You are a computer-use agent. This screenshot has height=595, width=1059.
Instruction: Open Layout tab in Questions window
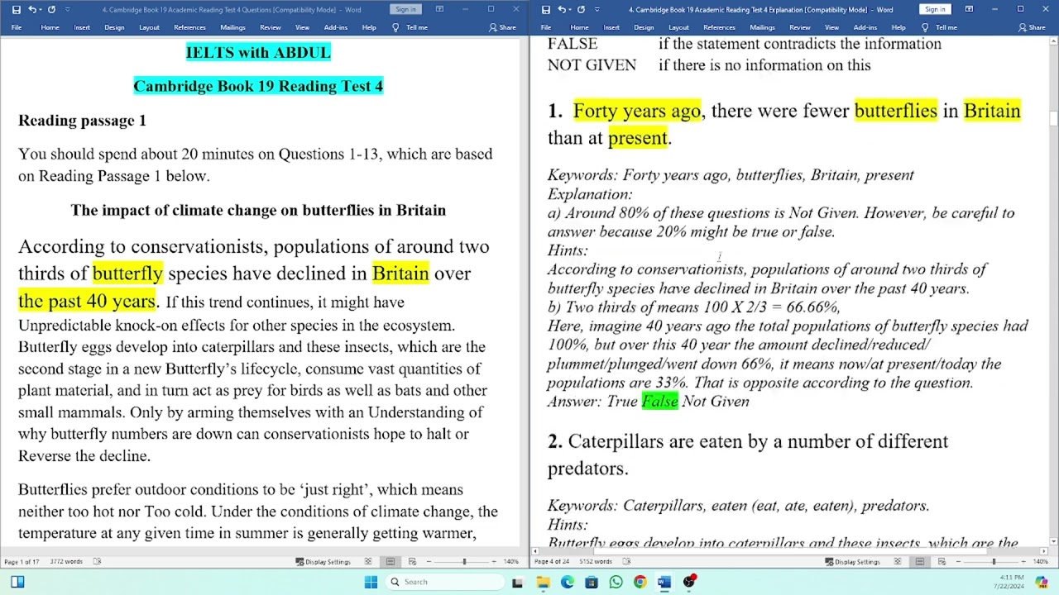pos(149,27)
